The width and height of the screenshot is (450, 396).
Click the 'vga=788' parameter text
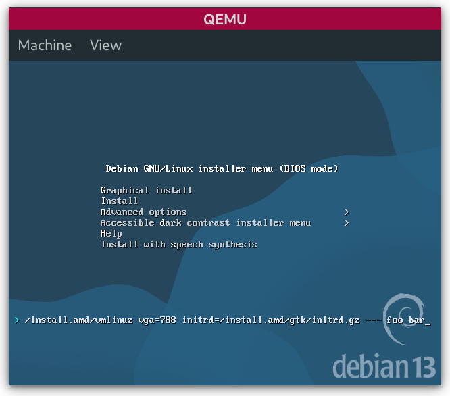[157, 320]
